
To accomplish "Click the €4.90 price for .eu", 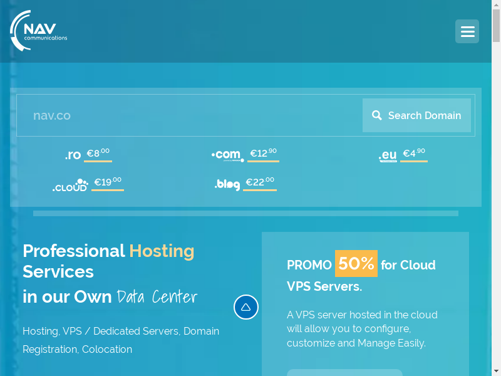I will pyautogui.click(x=414, y=154).
